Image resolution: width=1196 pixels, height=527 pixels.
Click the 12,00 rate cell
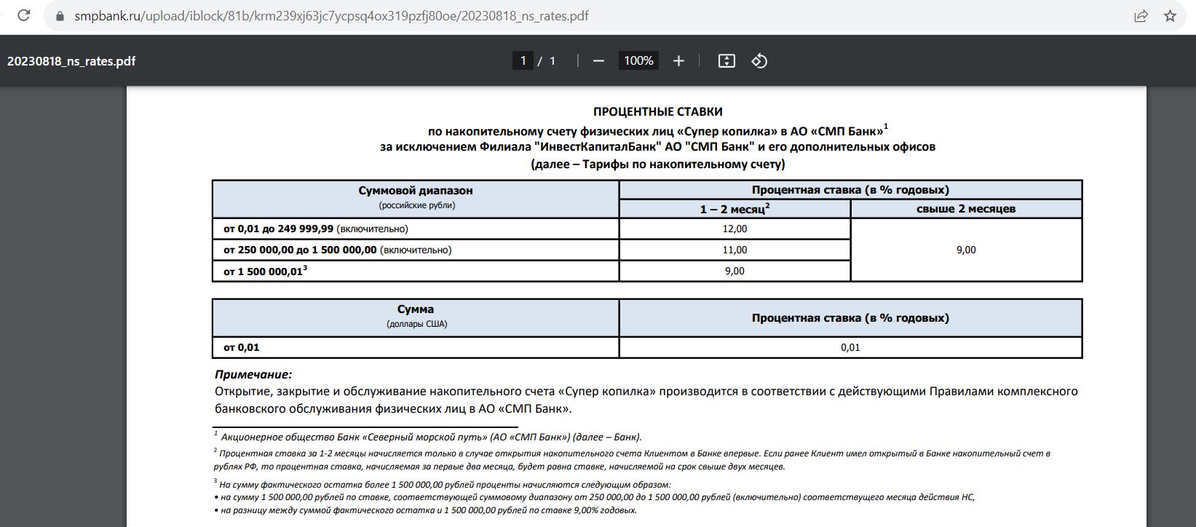click(734, 229)
